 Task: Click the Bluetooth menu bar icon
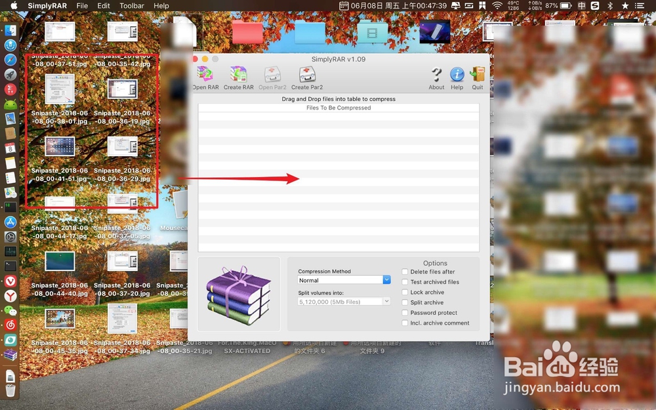click(x=610, y=5)
